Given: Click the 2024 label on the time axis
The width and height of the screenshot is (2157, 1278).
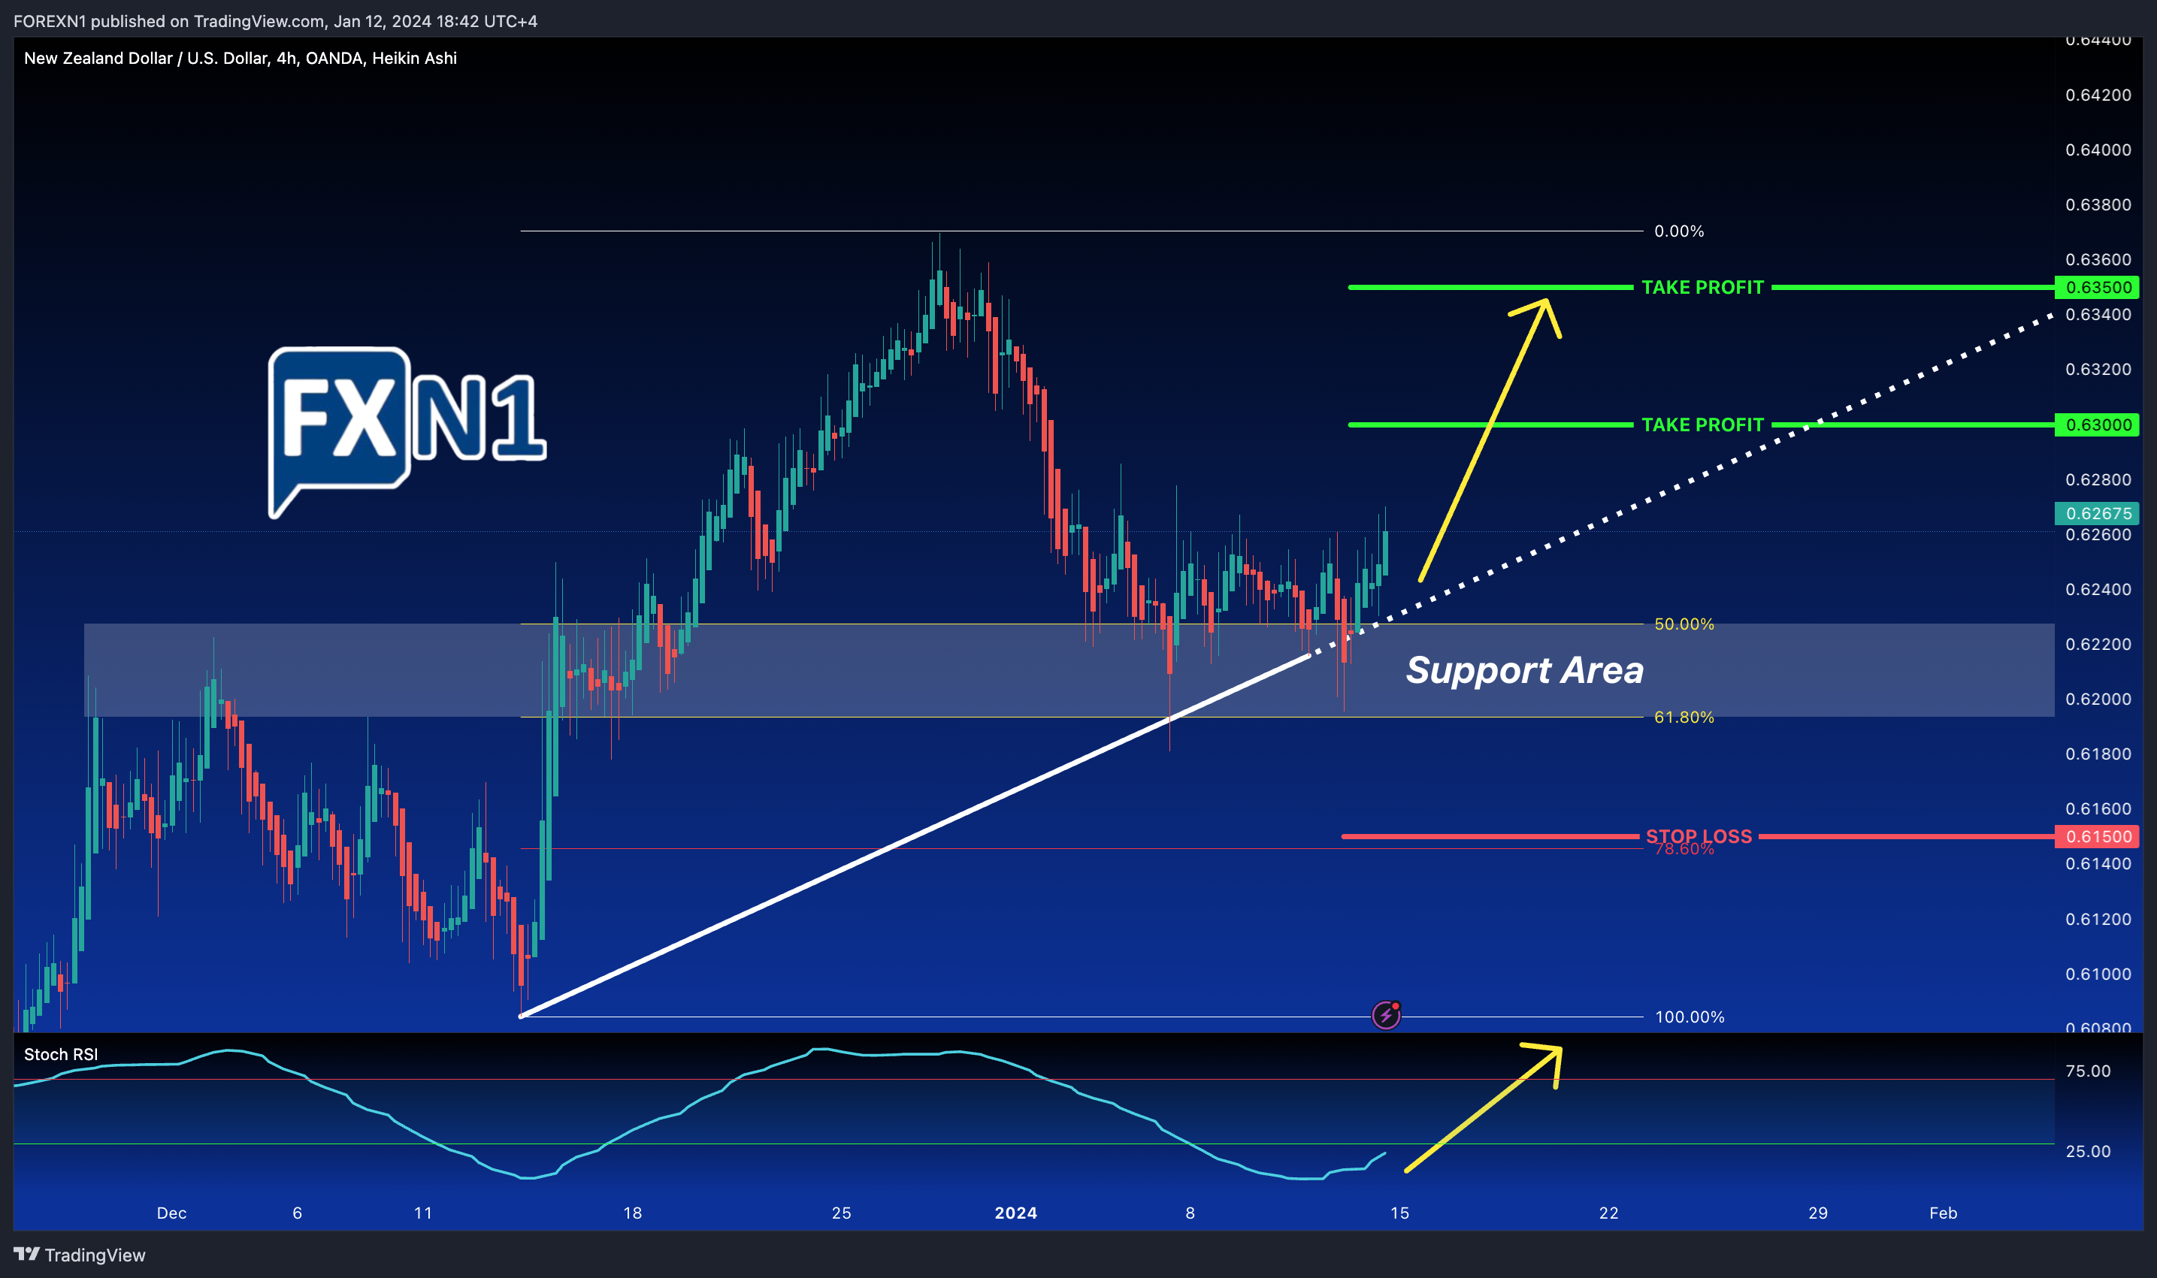Looking at the screenshot, I should [x=1015, y=1213].
